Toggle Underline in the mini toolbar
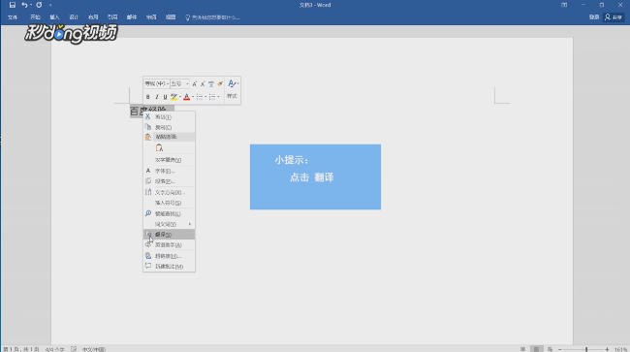This screenshot has width=630, height=352. (165, 97)
